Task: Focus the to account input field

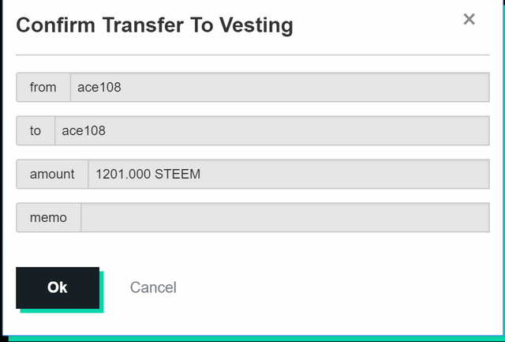Action: point(272,131)
